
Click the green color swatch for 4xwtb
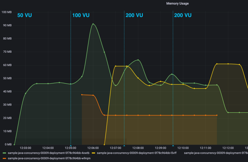[x=4, y=153]
